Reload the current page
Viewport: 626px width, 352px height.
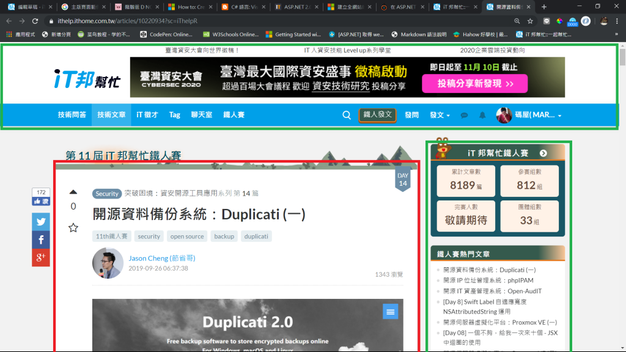(x=35, y=21)
